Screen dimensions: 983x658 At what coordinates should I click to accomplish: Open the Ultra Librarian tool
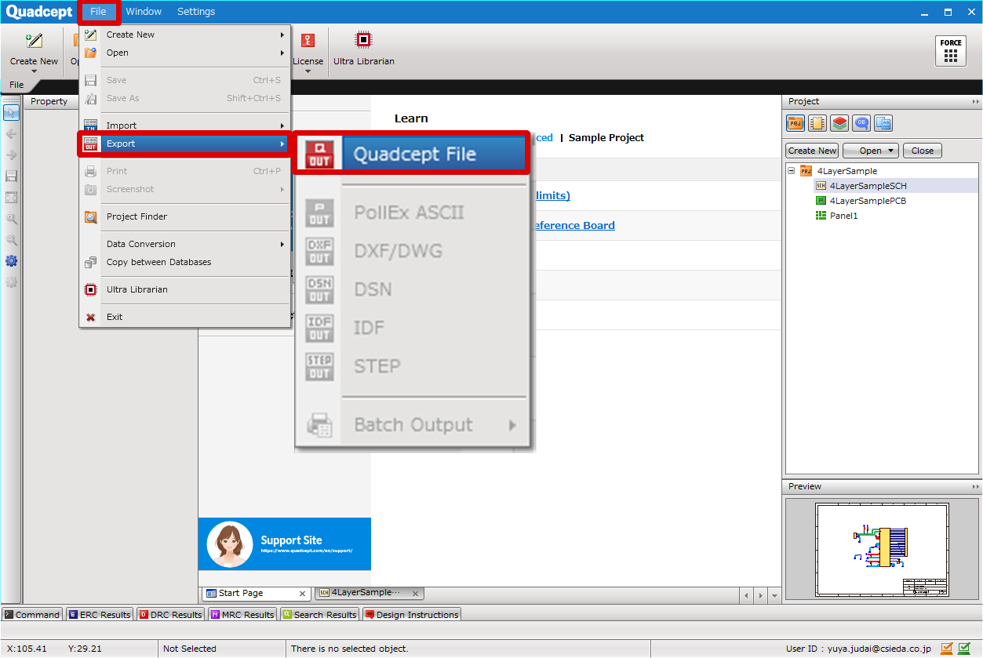(x=363, y=38)
